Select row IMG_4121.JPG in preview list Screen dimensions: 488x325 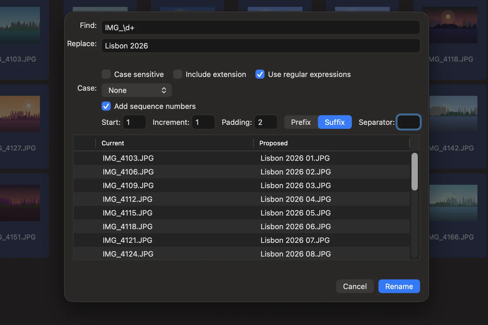coord(242,240)
